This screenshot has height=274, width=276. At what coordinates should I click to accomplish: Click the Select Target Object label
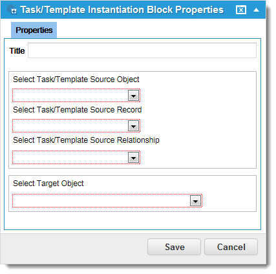click(x=48, y=184)
